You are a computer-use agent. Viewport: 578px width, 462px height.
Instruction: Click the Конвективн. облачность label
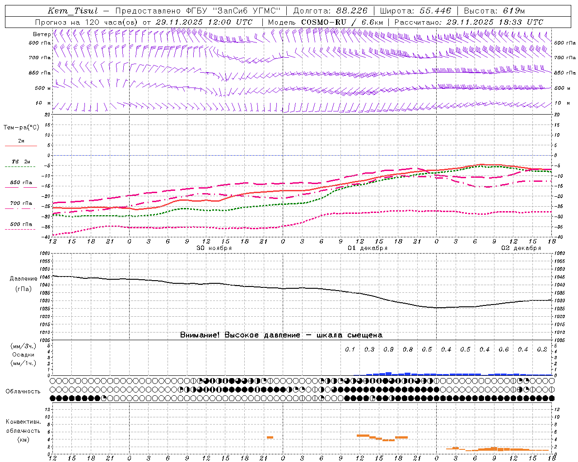(x=23, y=426)
